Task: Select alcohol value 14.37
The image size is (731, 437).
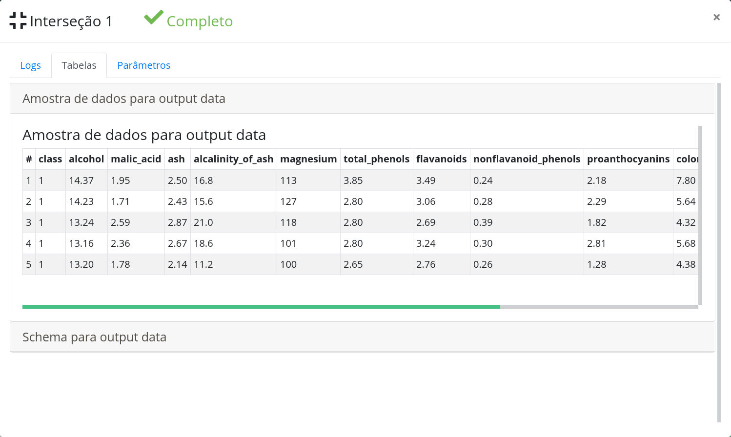Action: 81,180
